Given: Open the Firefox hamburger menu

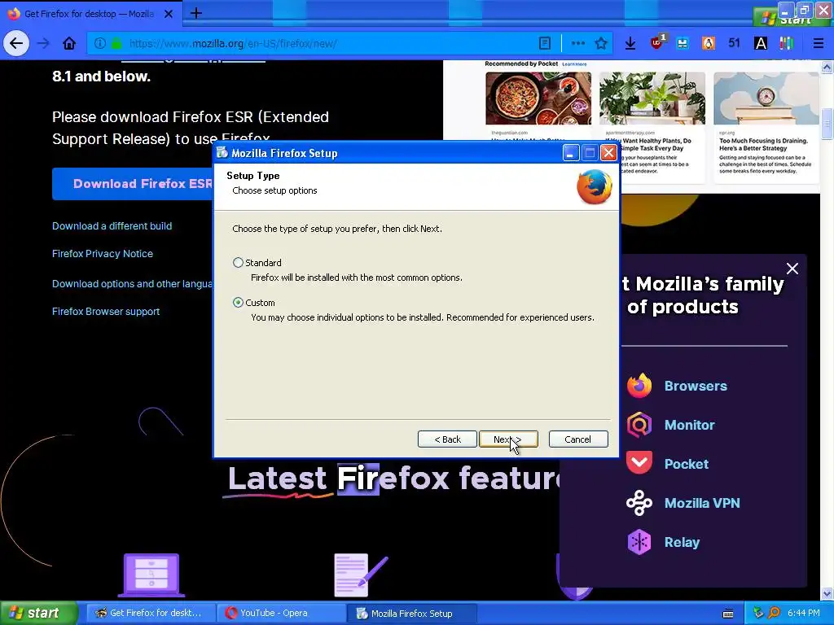Looking at the screenshot, I should point(818,44).
